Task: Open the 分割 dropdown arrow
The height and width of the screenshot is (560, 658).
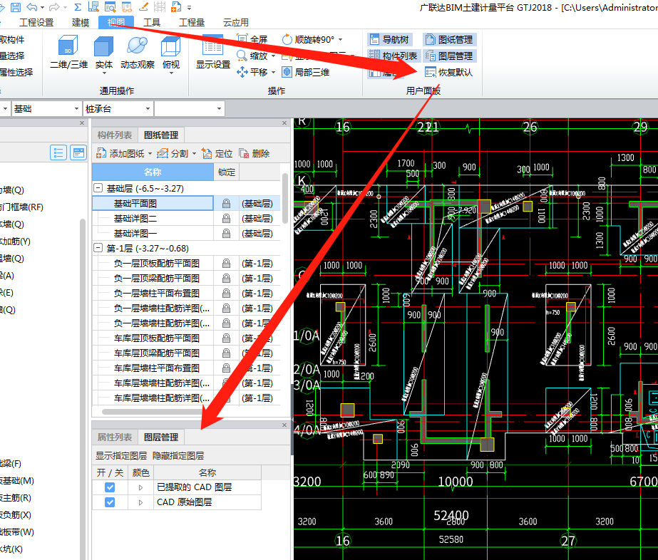Action: click(195, 153)
